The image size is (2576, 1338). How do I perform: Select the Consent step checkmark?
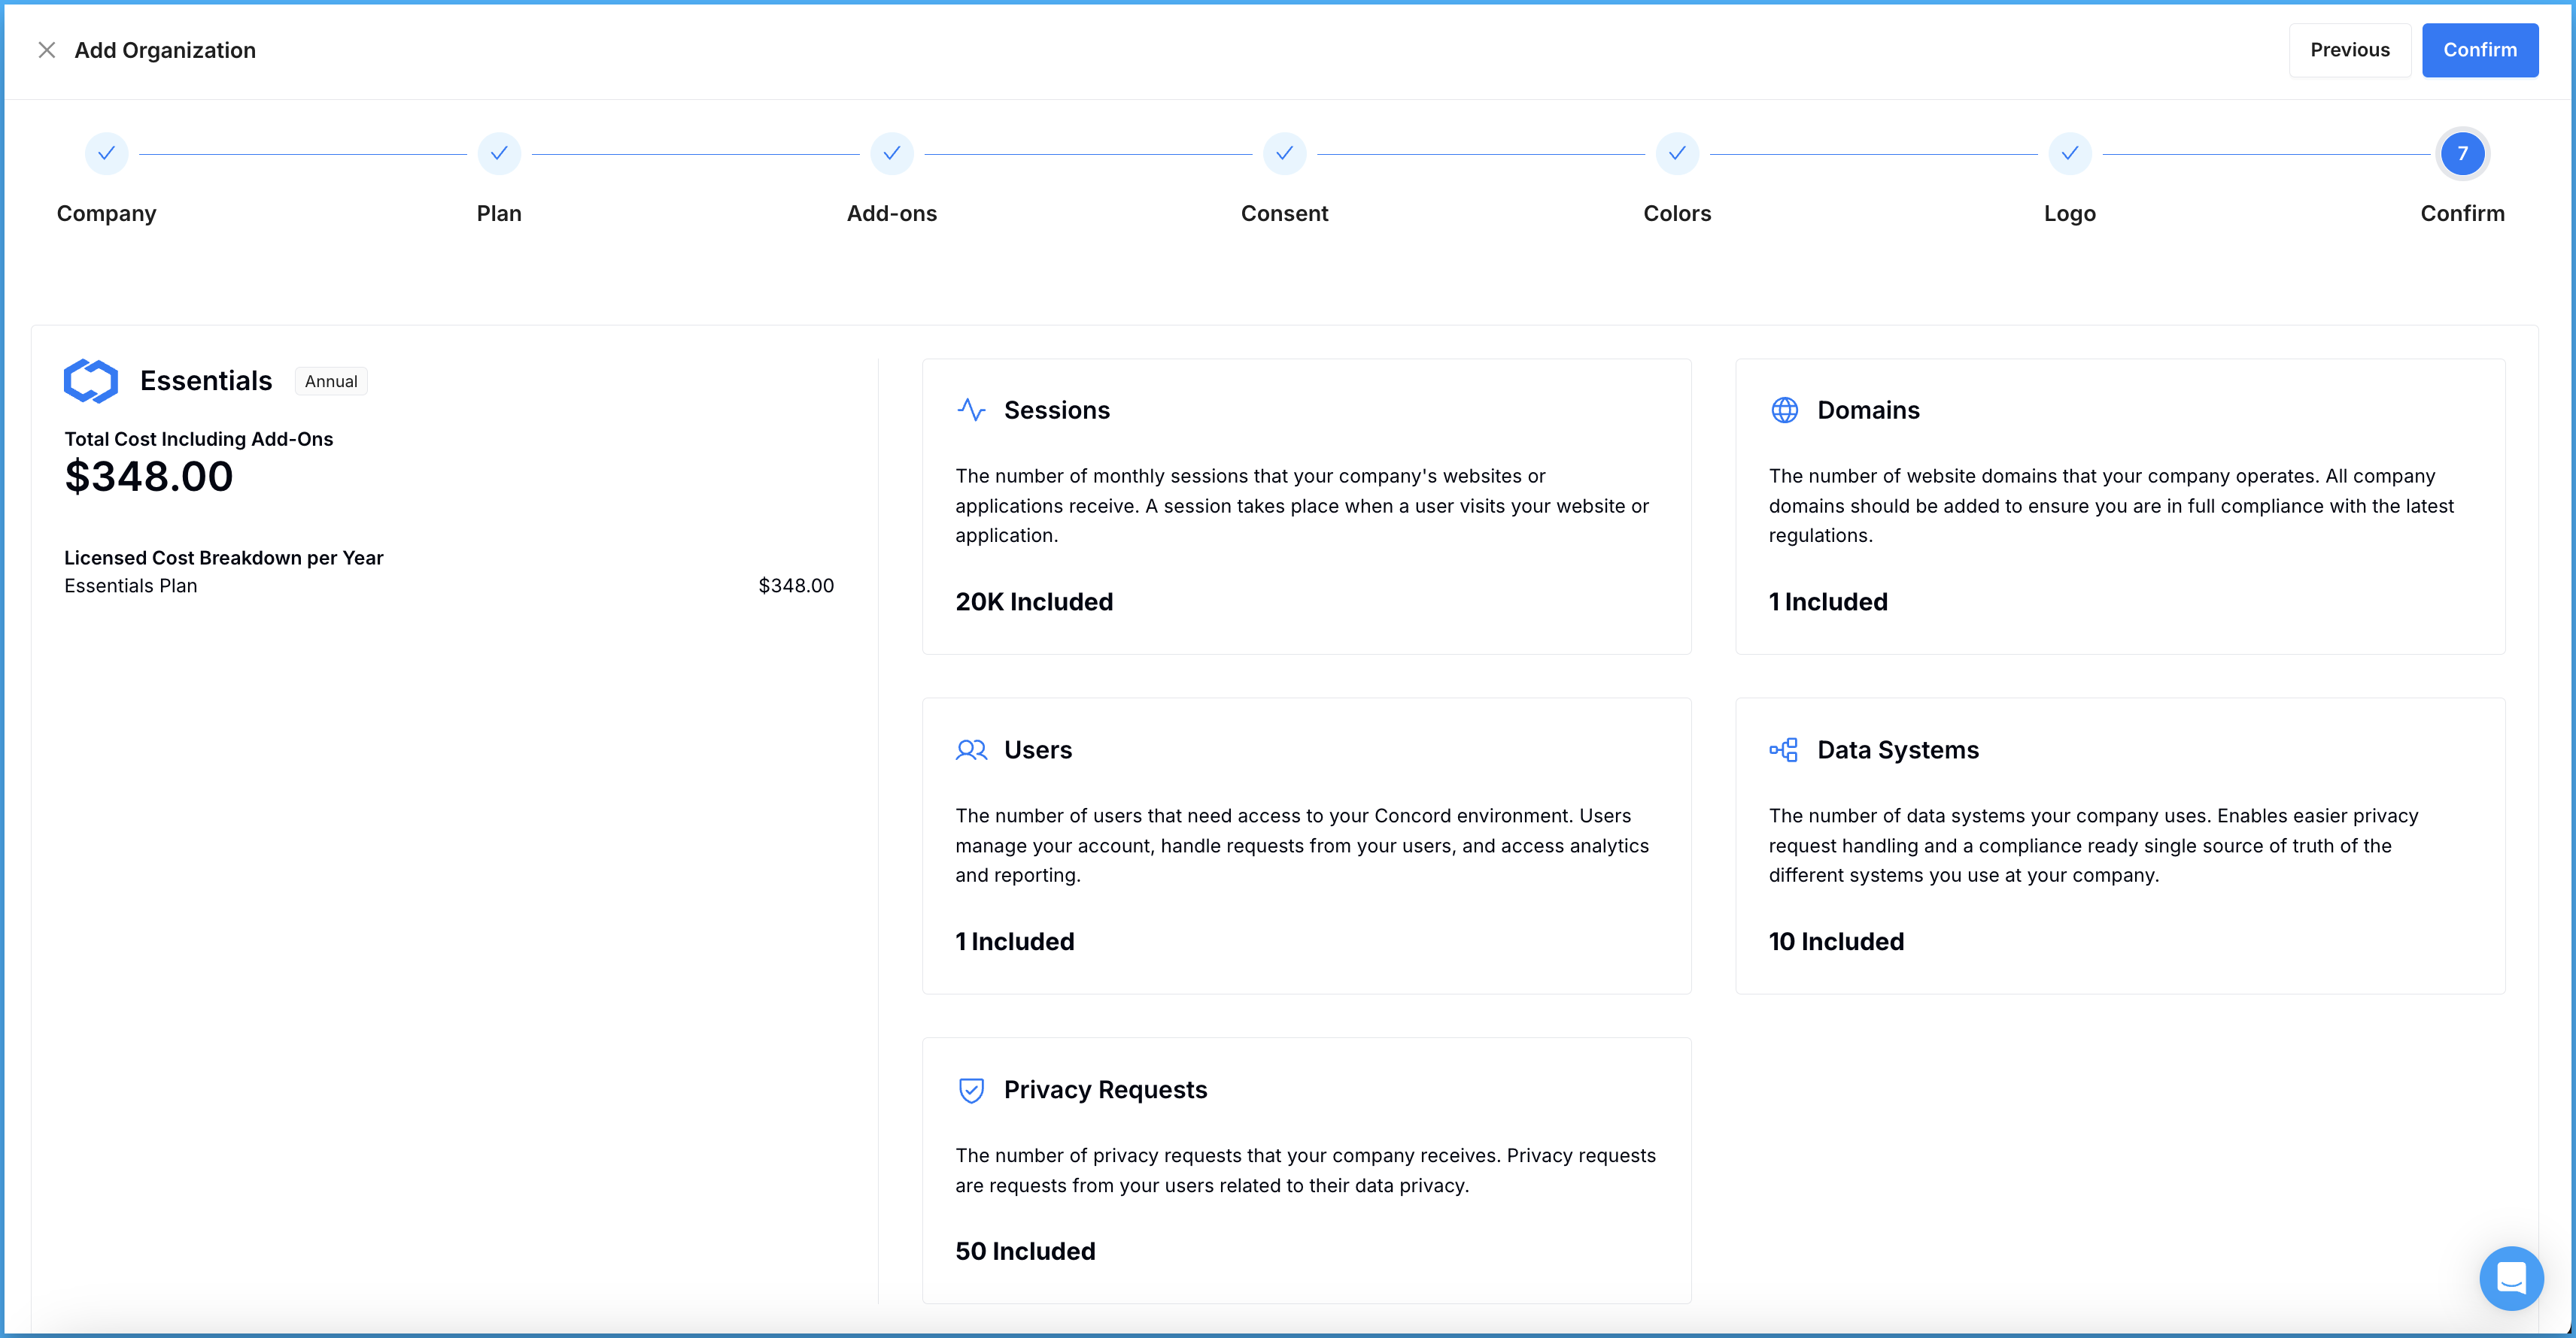[1284, 154]
